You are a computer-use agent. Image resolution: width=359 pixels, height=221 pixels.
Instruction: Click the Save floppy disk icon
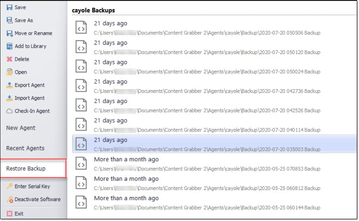(x=10, y=7)
